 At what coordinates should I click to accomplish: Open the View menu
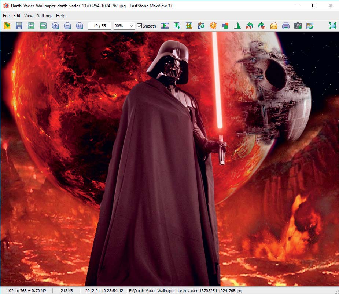click(x=29, y=16)
